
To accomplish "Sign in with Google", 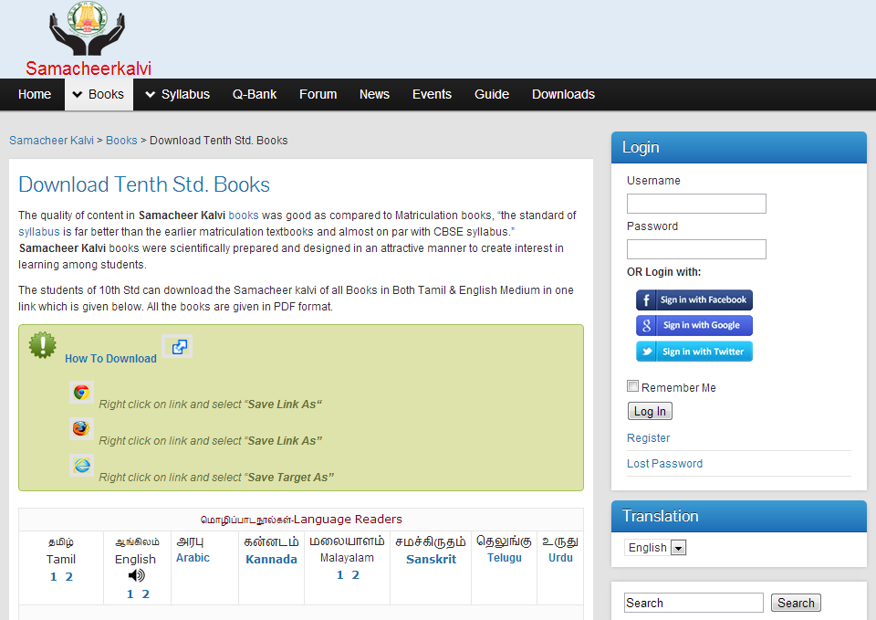I will (694, 325).
